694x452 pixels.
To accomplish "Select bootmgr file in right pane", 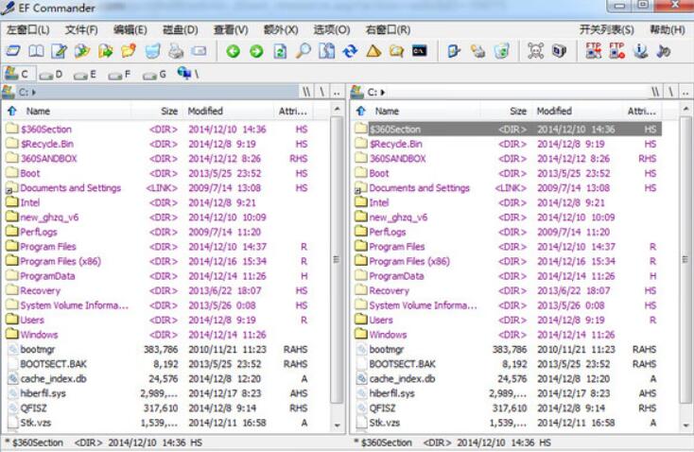I will [508, 349].
